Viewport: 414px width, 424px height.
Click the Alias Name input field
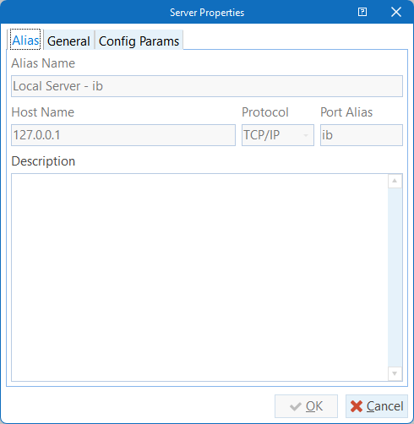click(207, 86)
